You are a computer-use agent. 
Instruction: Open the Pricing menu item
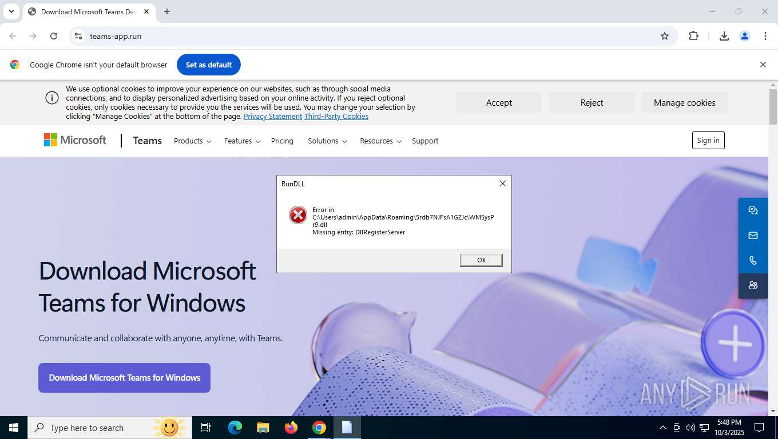coord(282,141)
